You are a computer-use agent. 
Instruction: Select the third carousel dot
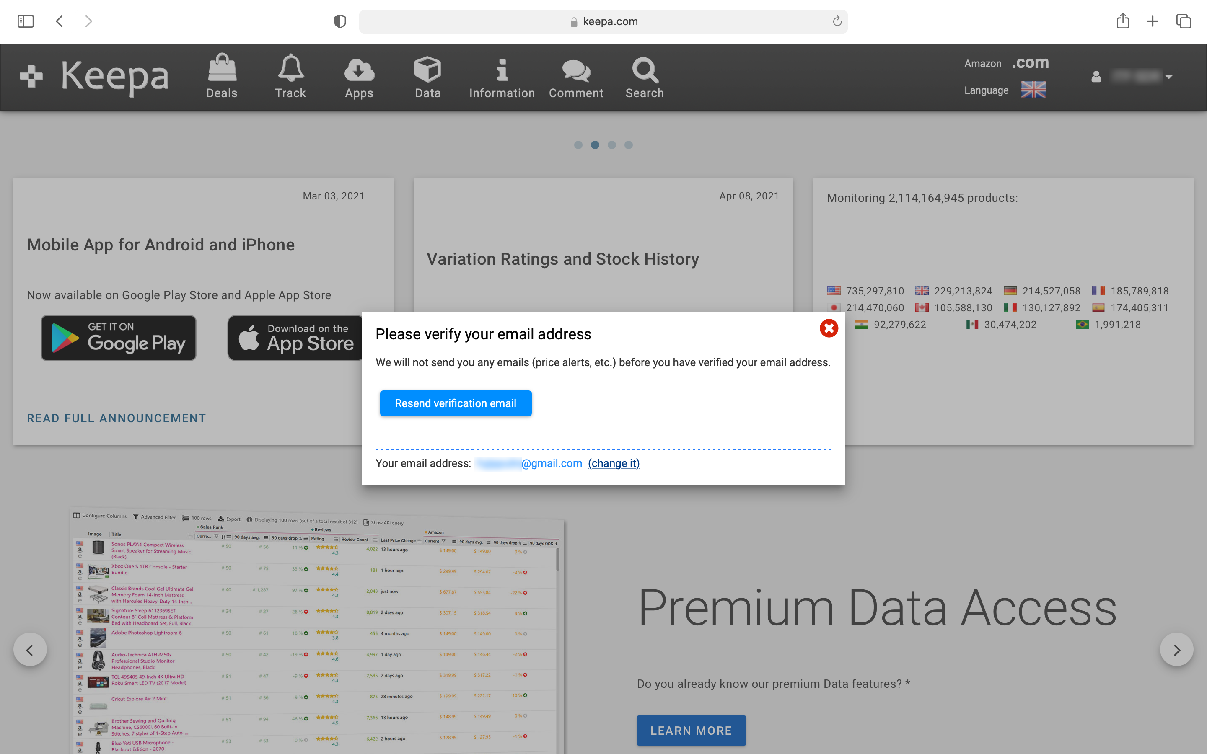611,145
